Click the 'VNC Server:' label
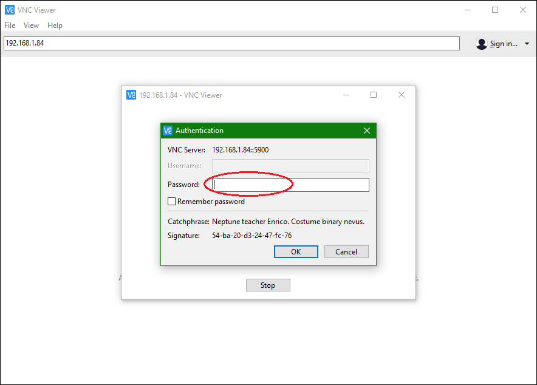 click(186, 150)
